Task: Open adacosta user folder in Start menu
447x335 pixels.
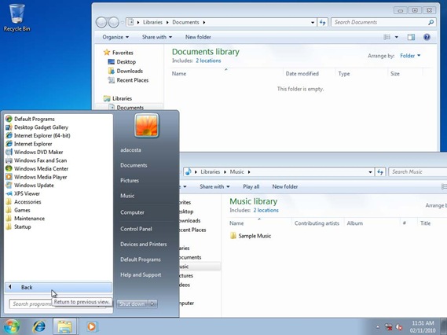Action: tap(130, 150)
